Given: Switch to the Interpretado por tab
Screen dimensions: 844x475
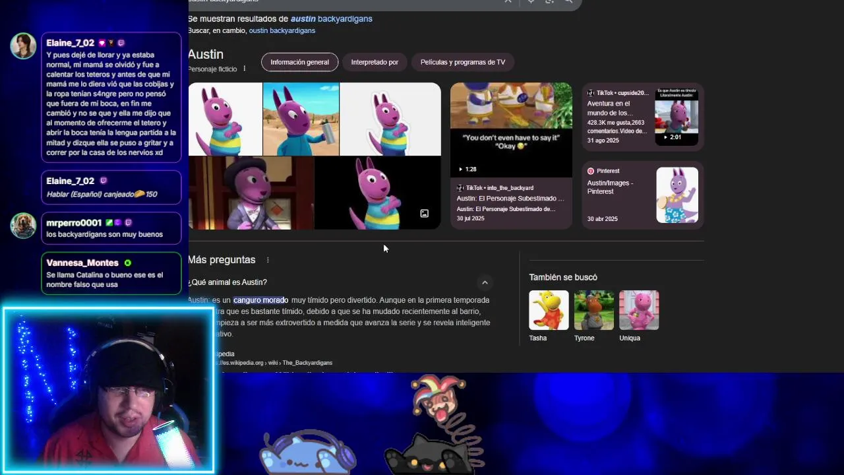Looking at the screenshot, I should (375, 62).
